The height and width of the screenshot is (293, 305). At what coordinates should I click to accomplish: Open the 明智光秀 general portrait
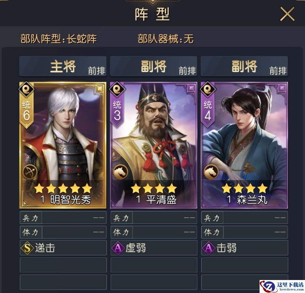pyautogui.click(x=63, y=145)
